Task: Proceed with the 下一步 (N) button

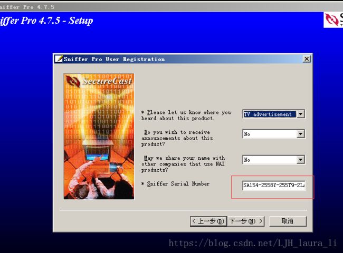Action: pos(246,221)
